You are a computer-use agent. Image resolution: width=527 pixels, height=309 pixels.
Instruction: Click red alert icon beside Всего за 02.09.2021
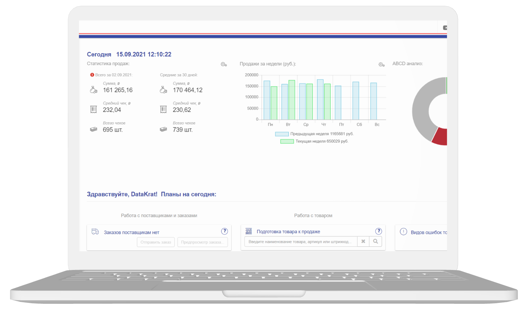pyautogui.click(x=92, y=75)
